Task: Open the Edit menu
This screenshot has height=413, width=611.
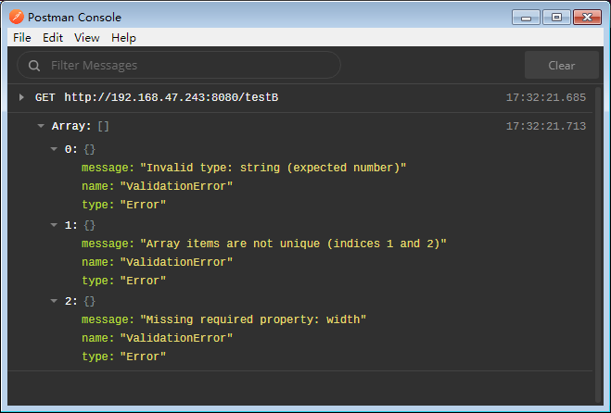Action: pos(53,38)
